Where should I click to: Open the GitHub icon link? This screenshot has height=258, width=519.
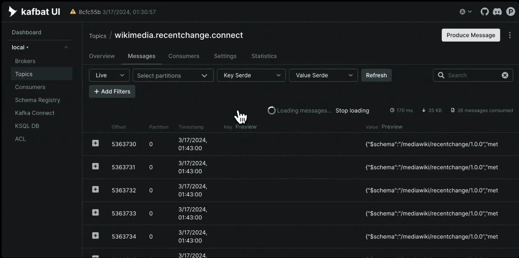tap(484, 12)
